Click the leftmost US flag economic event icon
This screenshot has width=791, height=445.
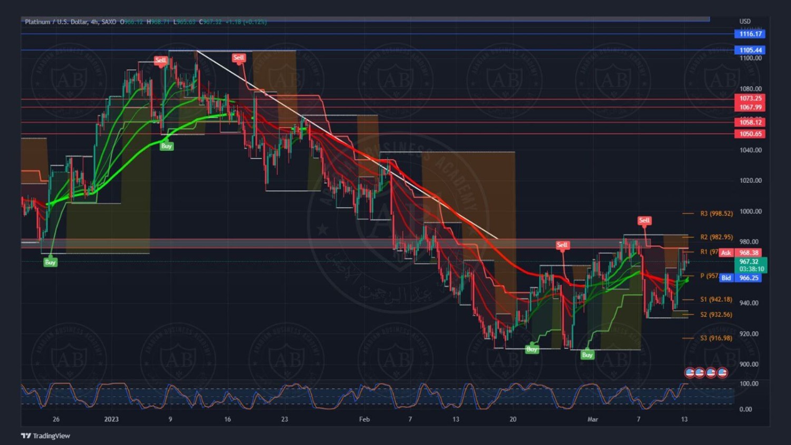[x=689, y=373]
